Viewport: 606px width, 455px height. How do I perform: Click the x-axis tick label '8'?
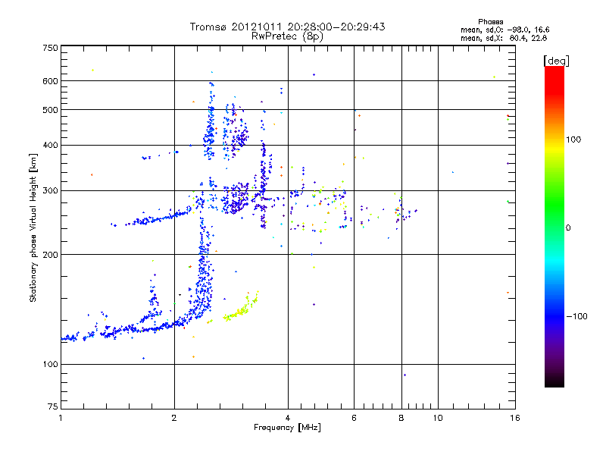point(401,418)
